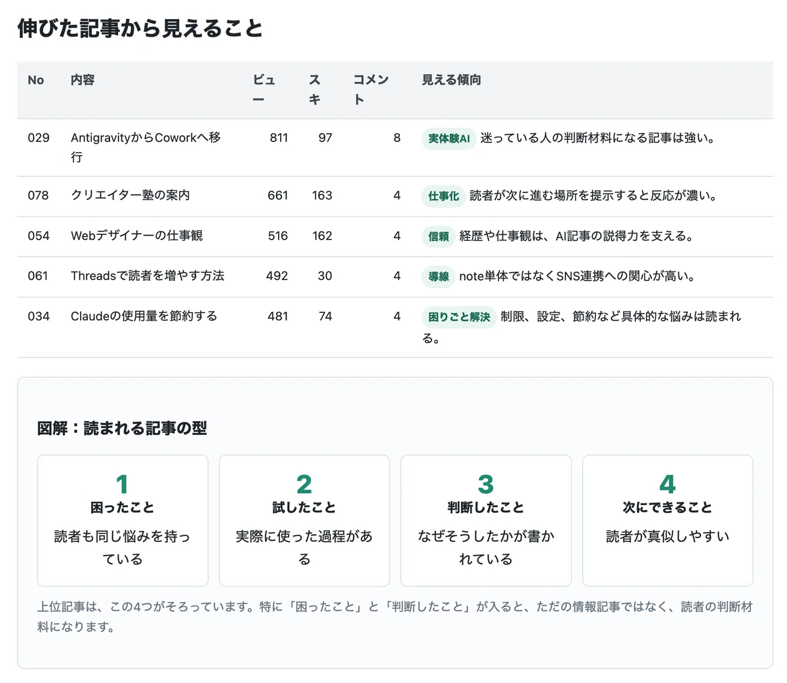Click text 経歴や仕事観は、AI記事の説得力を支える。
This screenshot has width=787, height=683.
(x=577, y=236)
